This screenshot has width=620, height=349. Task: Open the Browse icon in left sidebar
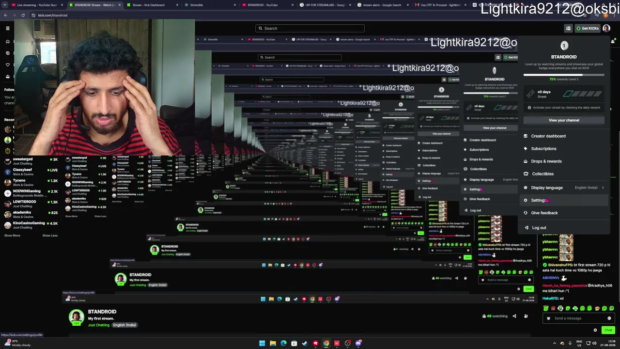tap(7, 53)
